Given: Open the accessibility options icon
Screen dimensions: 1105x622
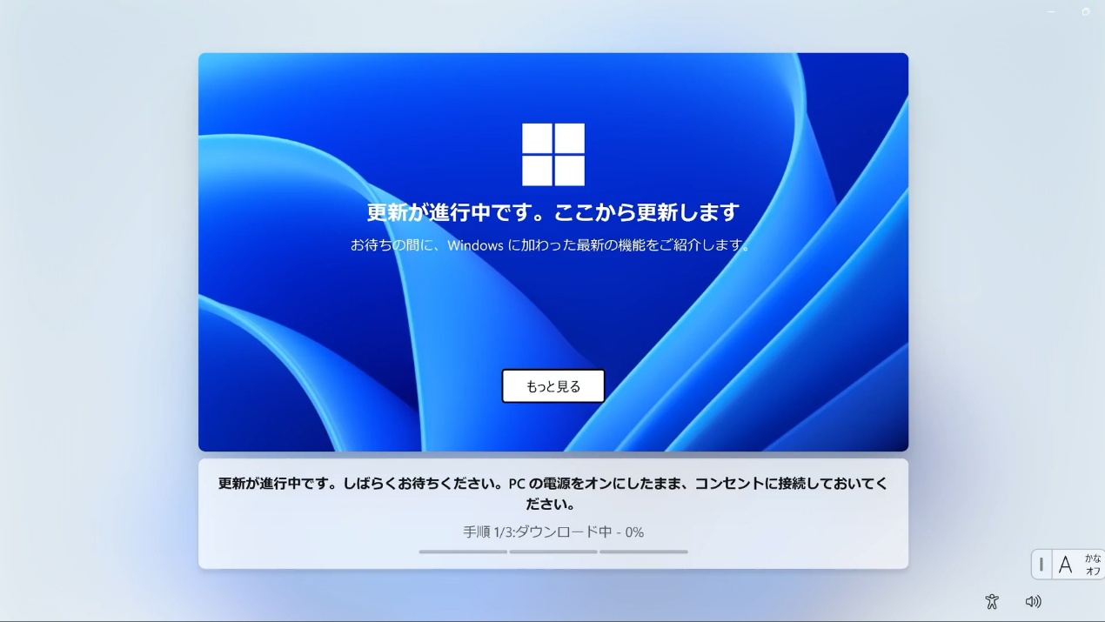Looking at the screenshot, I should pos(992,601).
